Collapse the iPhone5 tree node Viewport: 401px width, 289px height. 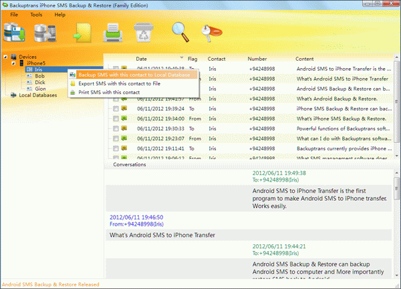coord(13,63)
